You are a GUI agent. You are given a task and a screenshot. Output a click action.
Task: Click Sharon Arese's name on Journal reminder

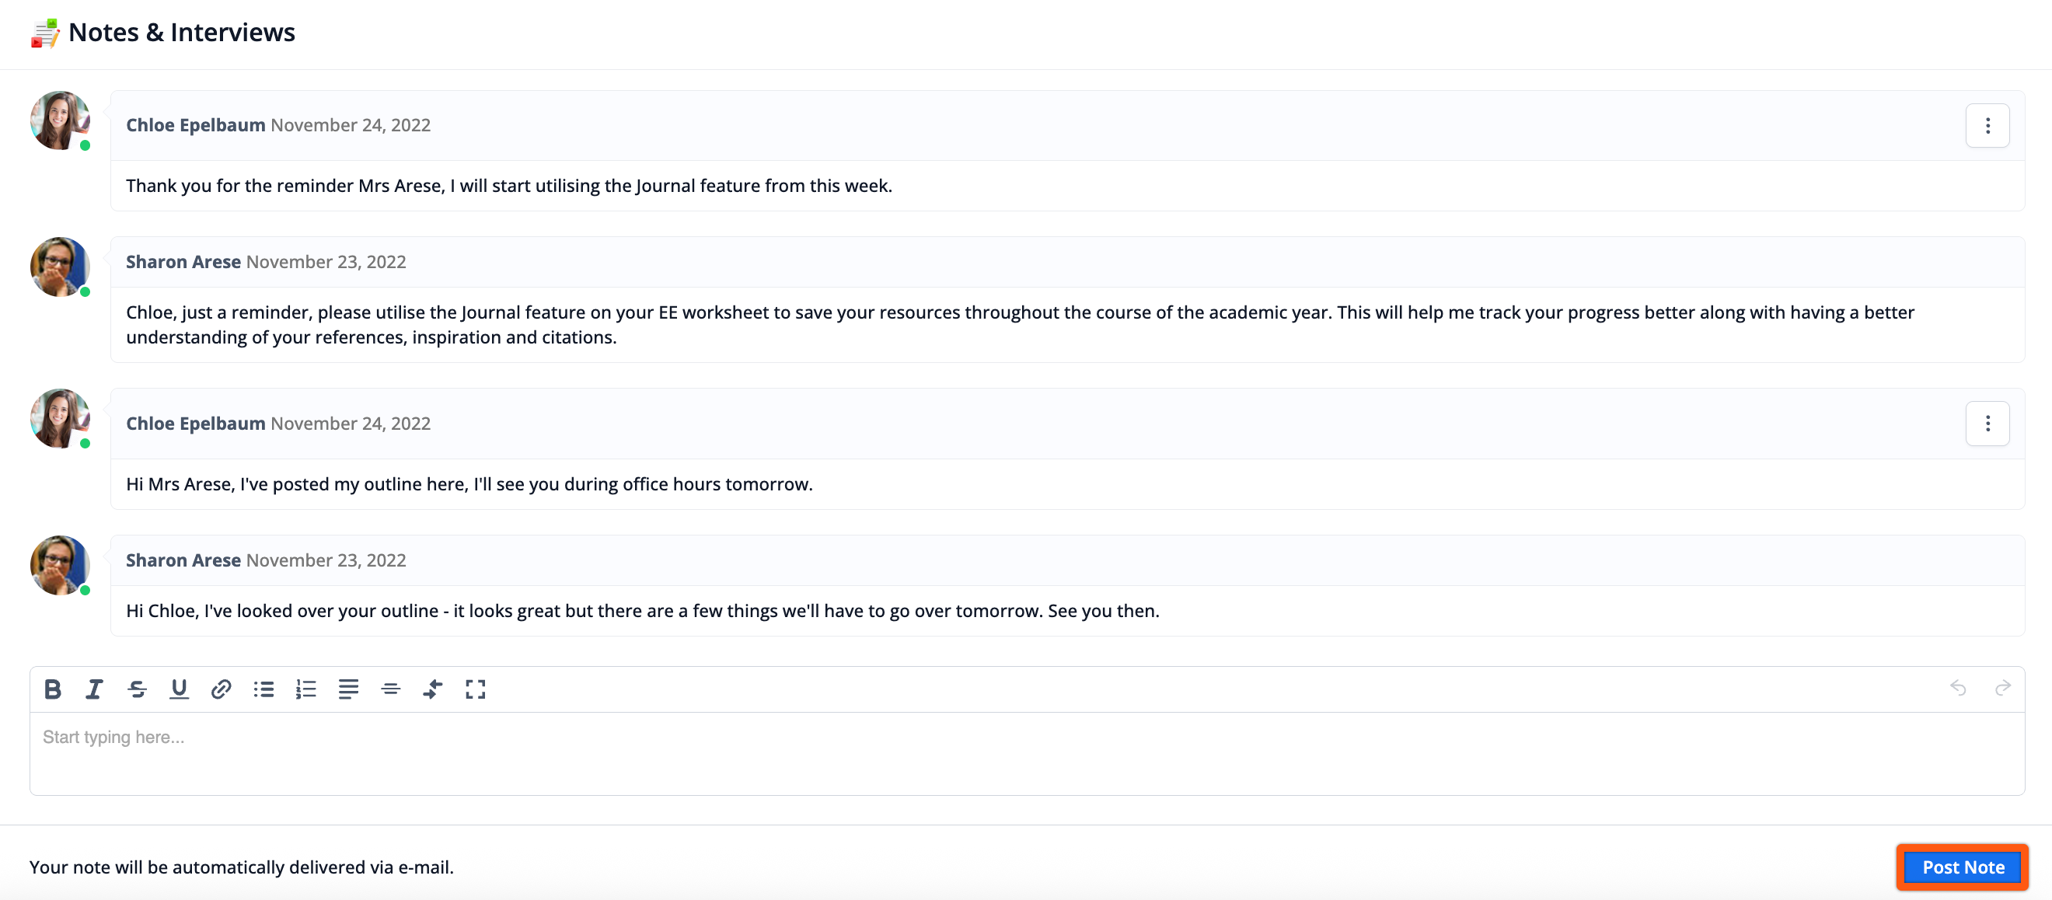click(x=183, y=262)
